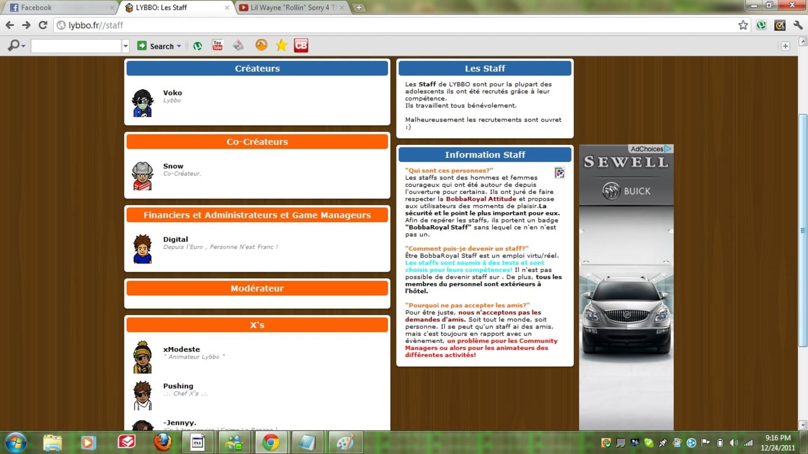The height and width of the screenshot is (454, 808).
Task: Click the yellow star toolbar icon
Action: [282, 45]
